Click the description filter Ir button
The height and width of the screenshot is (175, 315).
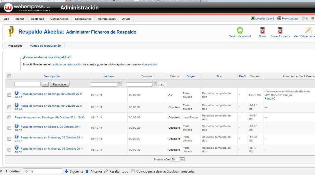coord(45,84)
